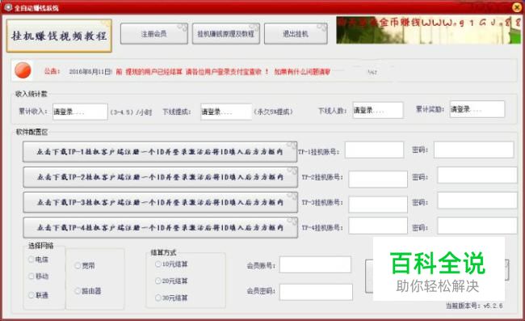Click the (永久5%提成) note text
525x321 pixels.
click(273, 112)
